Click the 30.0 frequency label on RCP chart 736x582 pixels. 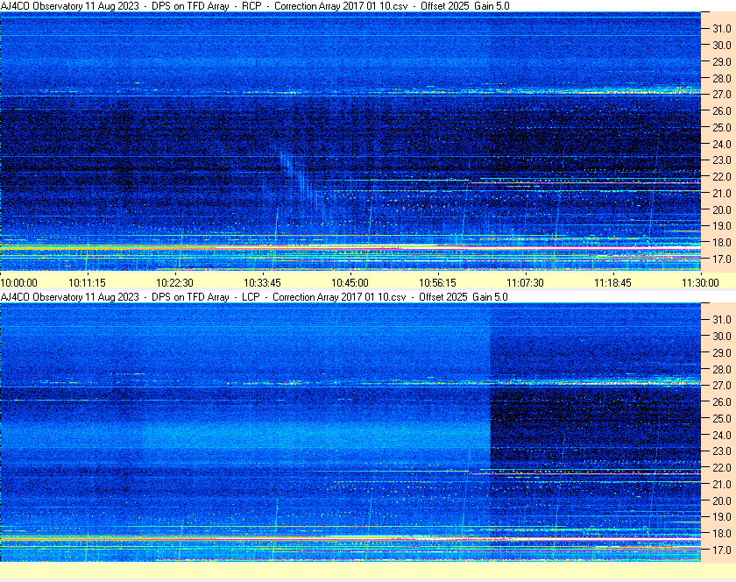coord(722,45)
